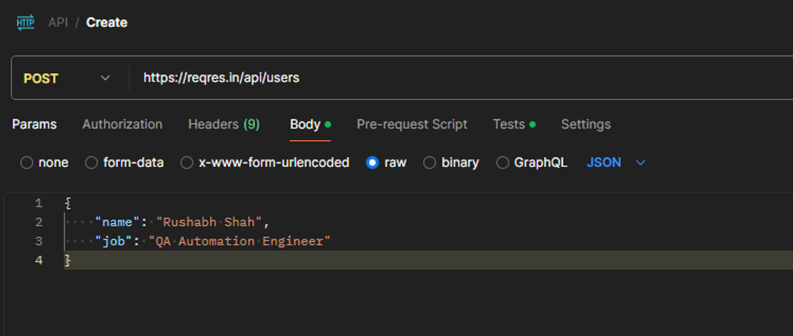Open the POST method dropdown
The image size is (793, 336).
(x=67, y=78)
